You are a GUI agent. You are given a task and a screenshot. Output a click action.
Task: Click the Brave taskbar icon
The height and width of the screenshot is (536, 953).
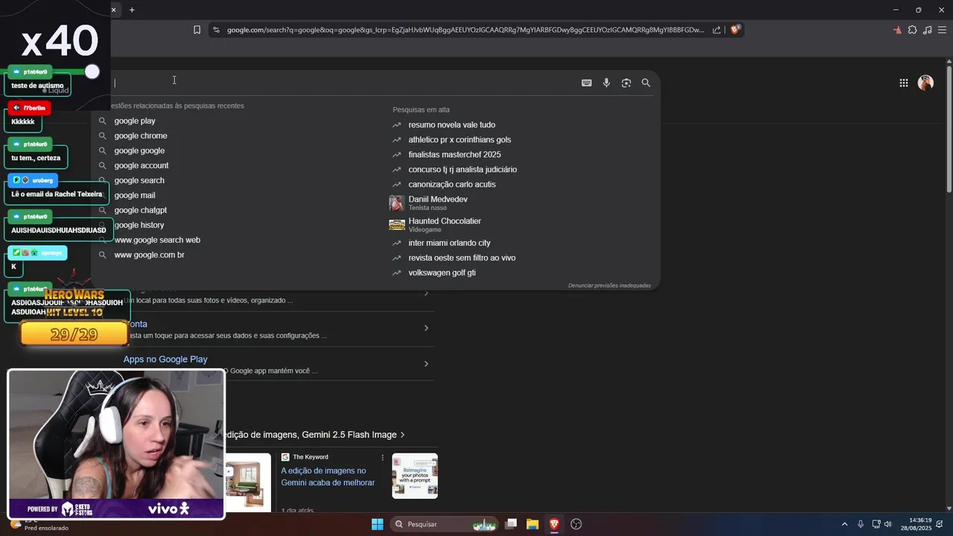tap(554, 524)
